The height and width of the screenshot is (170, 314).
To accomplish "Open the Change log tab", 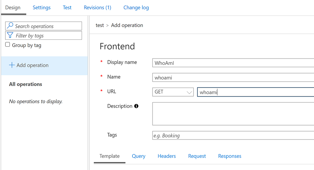I will (136, 7).
